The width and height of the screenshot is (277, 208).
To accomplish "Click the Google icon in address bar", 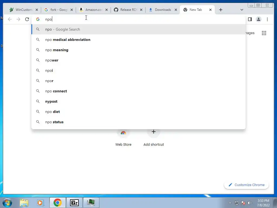I will (38, 19).
